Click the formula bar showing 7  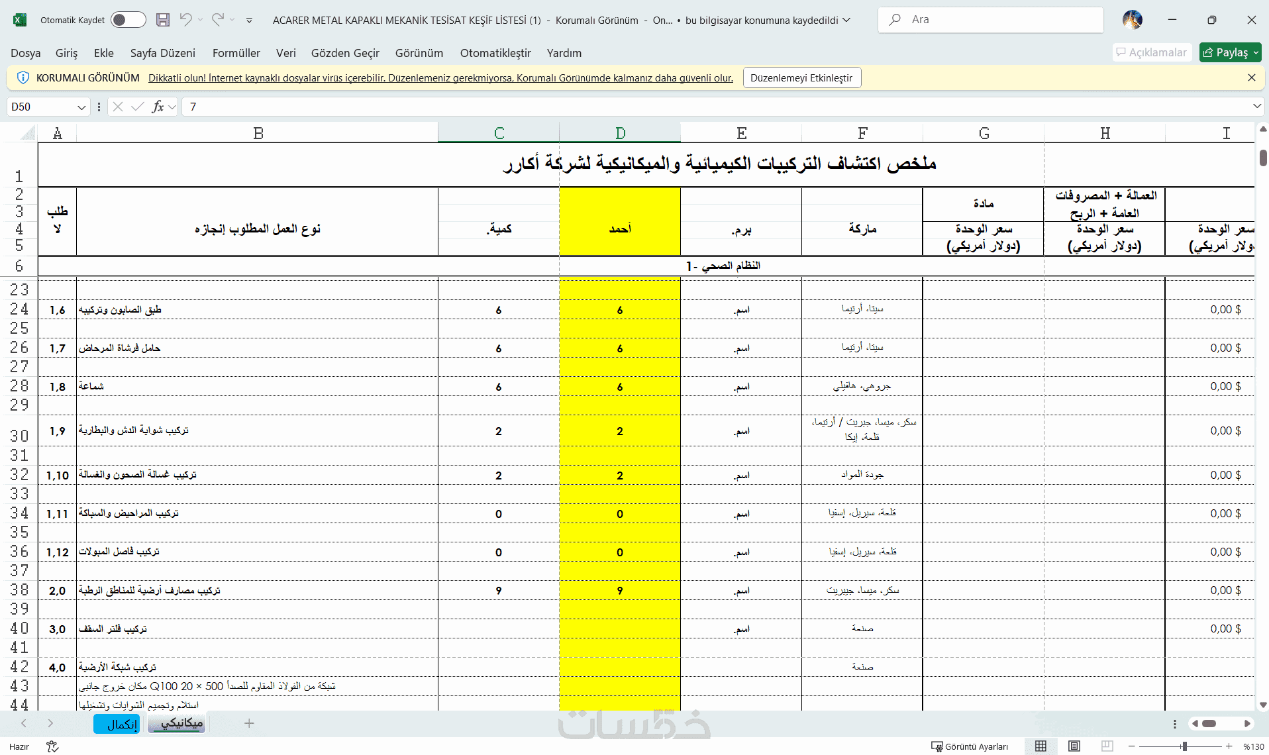click(x=717, y=107)
